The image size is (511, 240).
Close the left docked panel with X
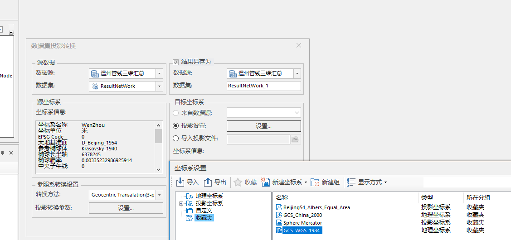(11, 153)
